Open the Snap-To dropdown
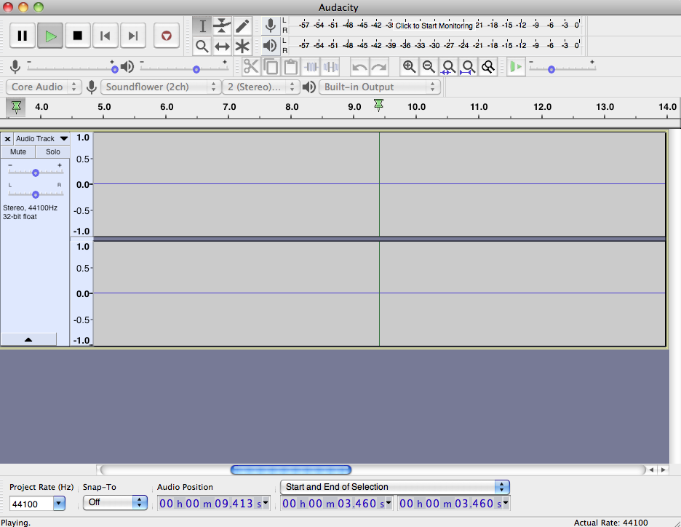 115,502
